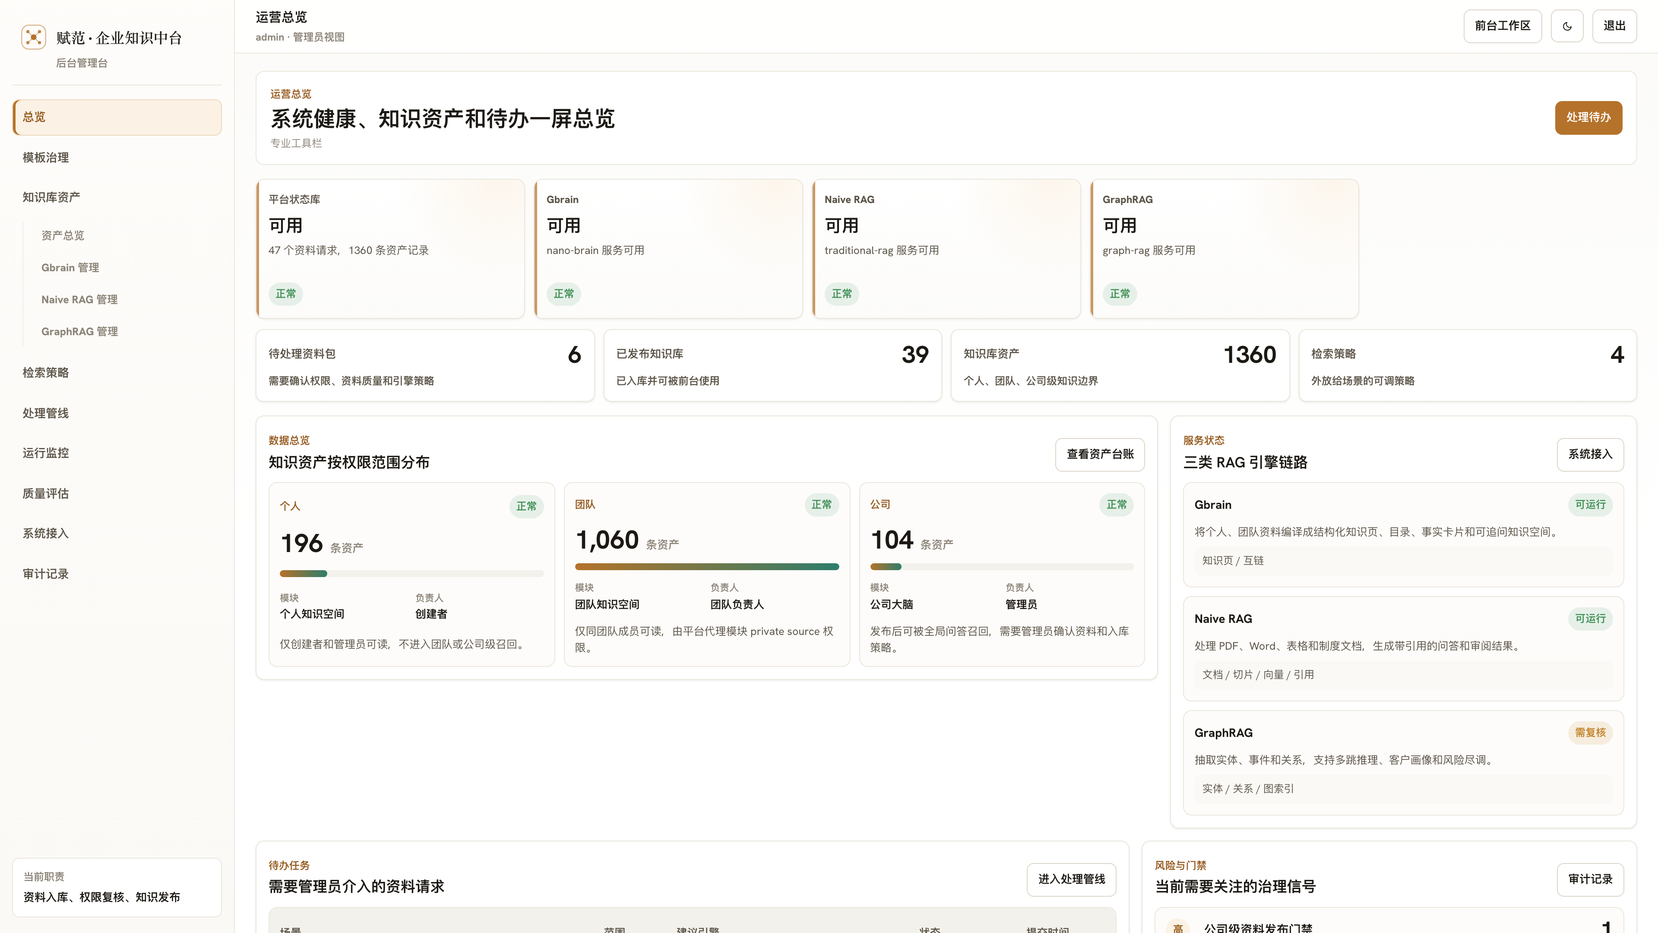Open Naive RAG 管理 submenu
Viewport: 1658px width, 933px height.
pyautogui.click(x=79, y=300)
